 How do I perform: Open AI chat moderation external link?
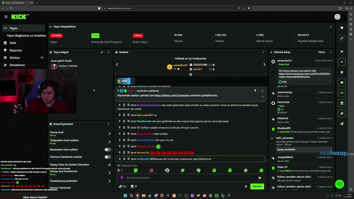[x=110, y=165]
